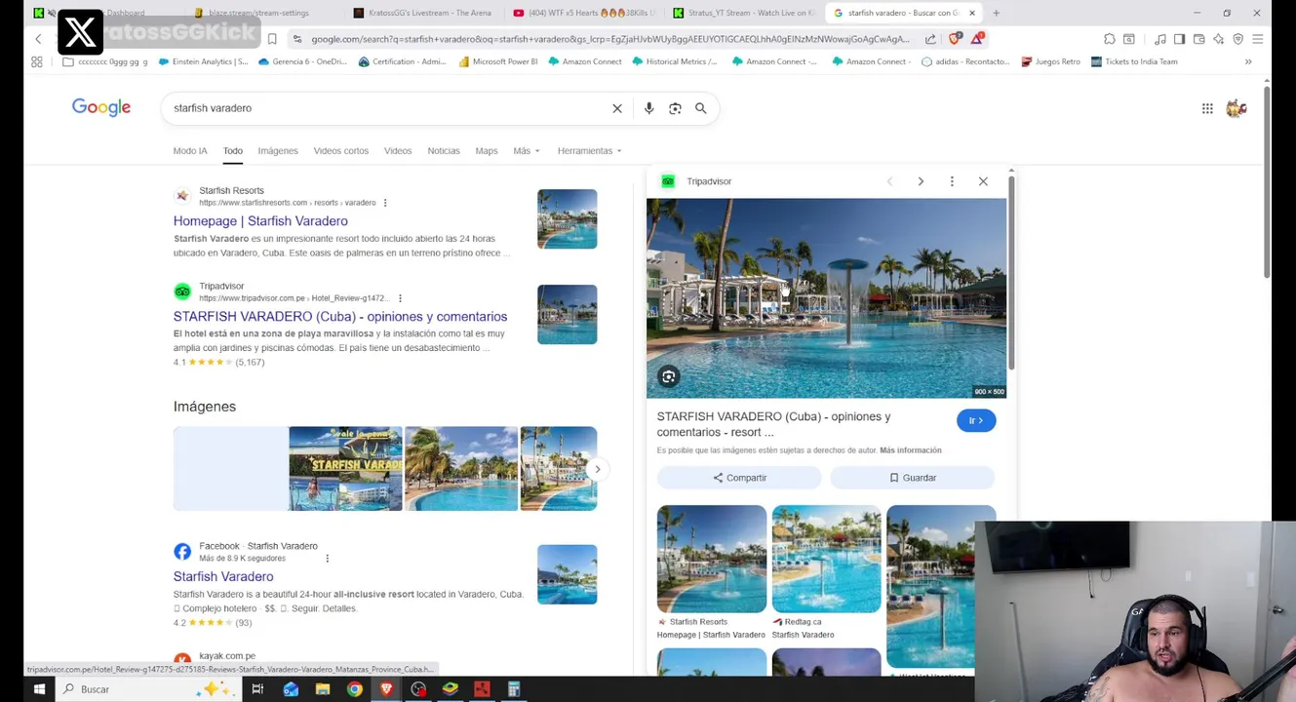
Task: Open Brave browser in taskbar
Action: point(386,689)
